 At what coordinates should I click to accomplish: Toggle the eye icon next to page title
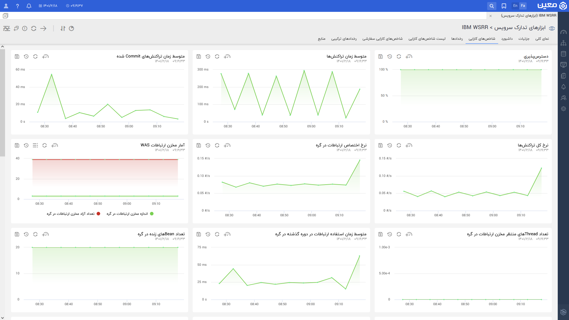point(552,28)
